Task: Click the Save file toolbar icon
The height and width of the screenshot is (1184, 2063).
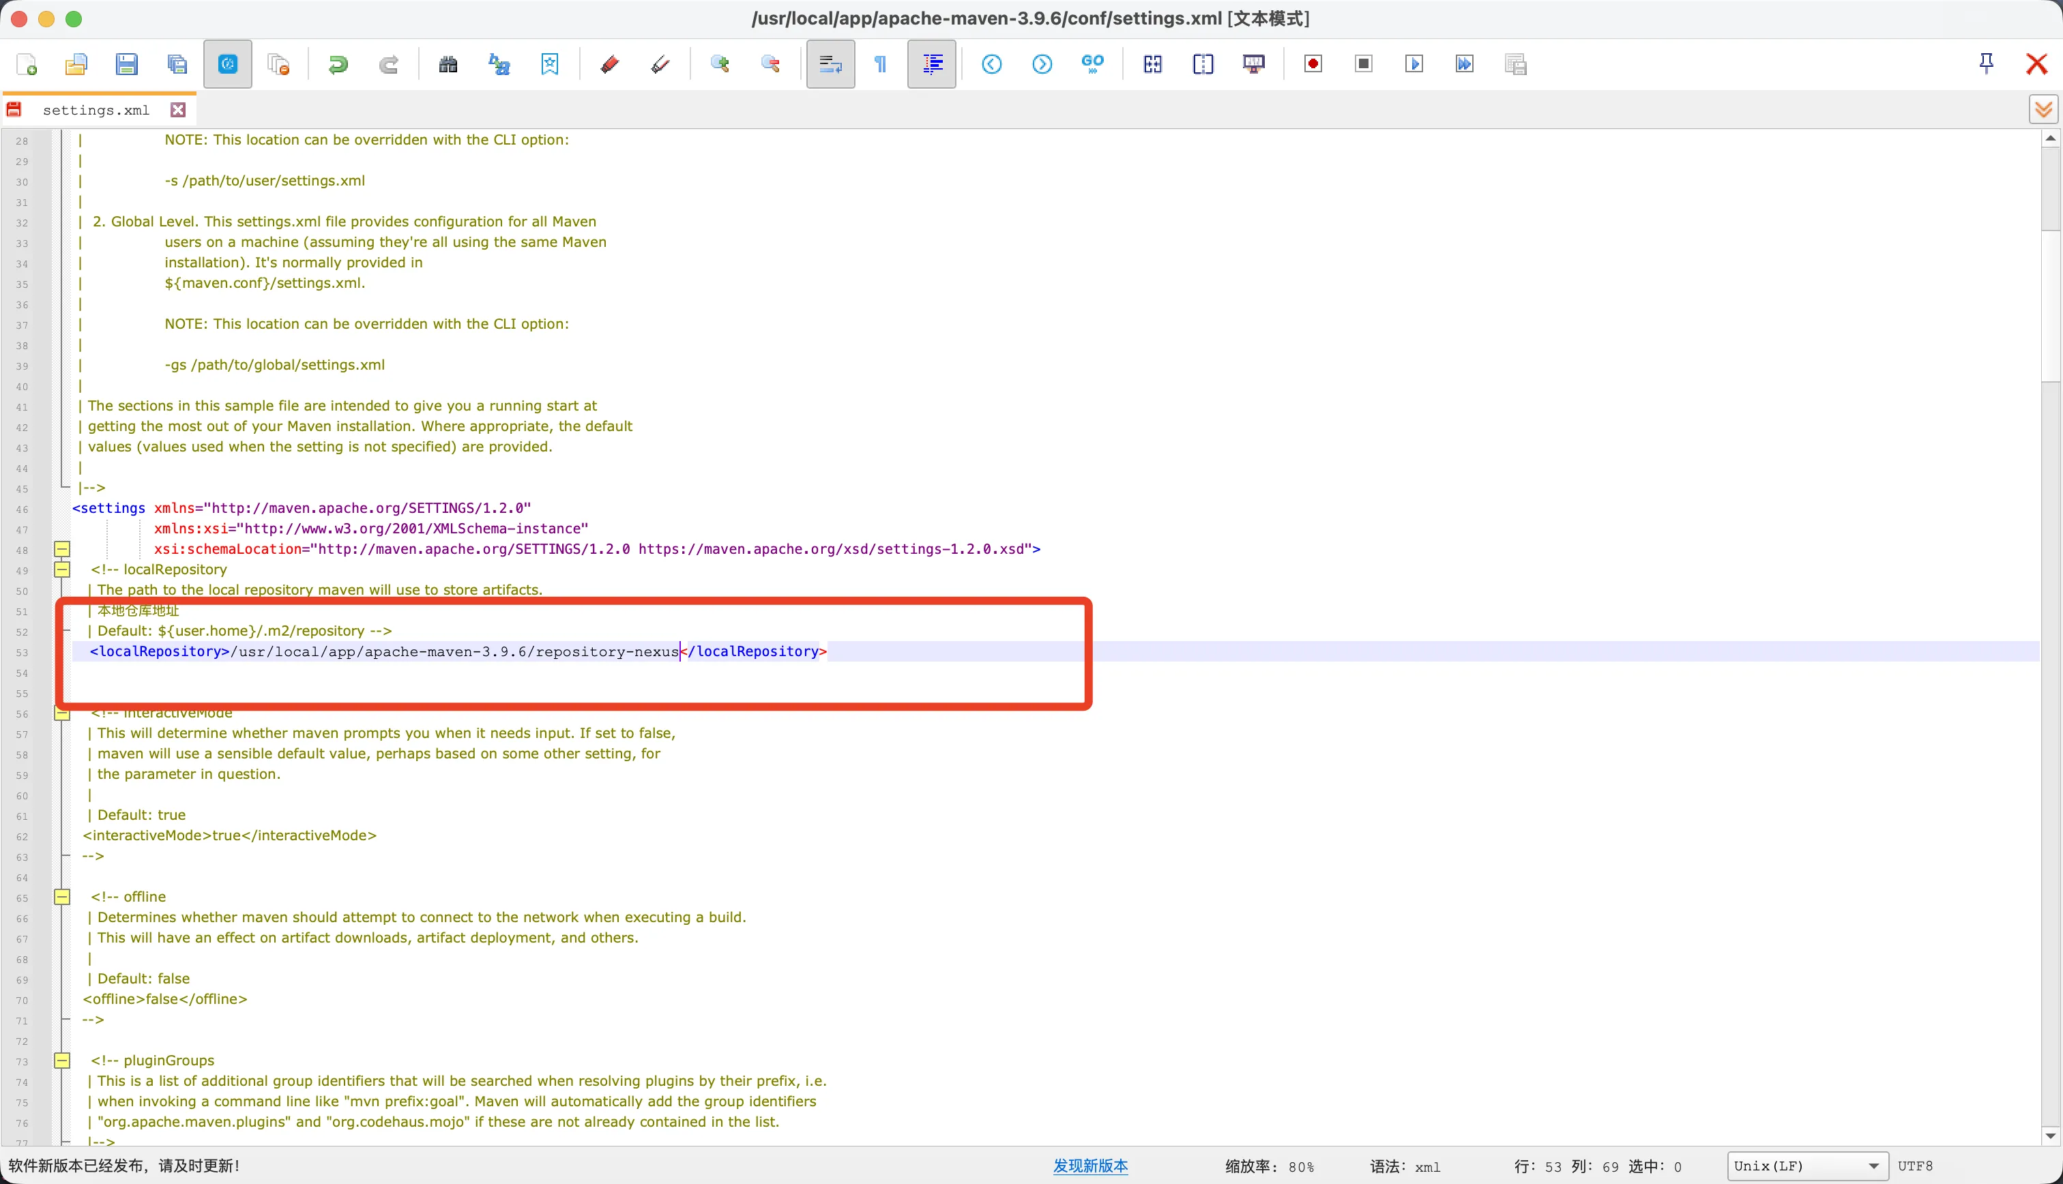Action: click(x=126, y=64)
